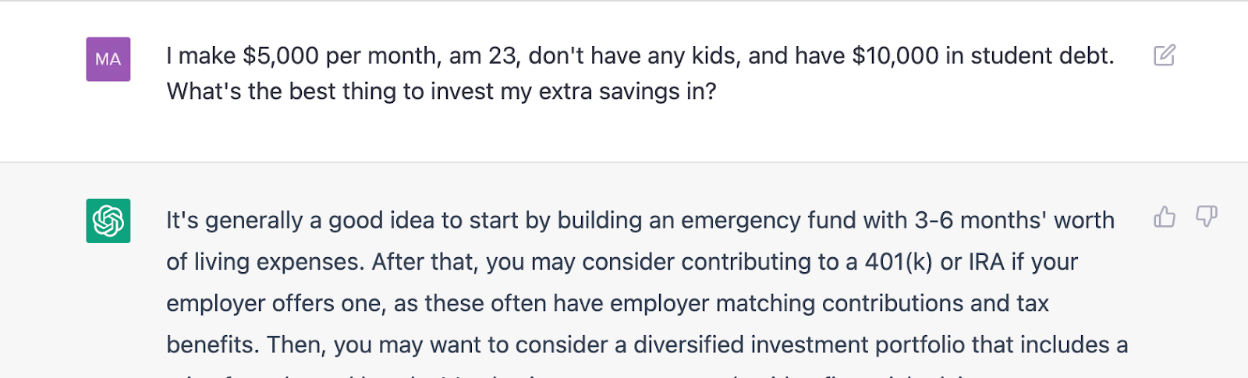This screenshot has height=378, width=1248.
Task: Click the words "tax" at line end
Action: [x=1033, y=303]
